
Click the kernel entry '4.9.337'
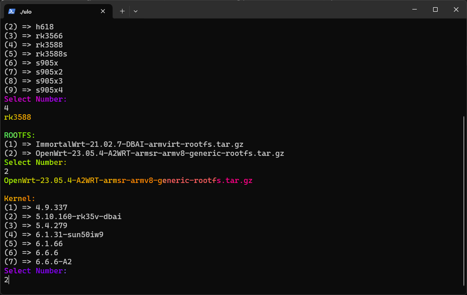tap(36, 207)
